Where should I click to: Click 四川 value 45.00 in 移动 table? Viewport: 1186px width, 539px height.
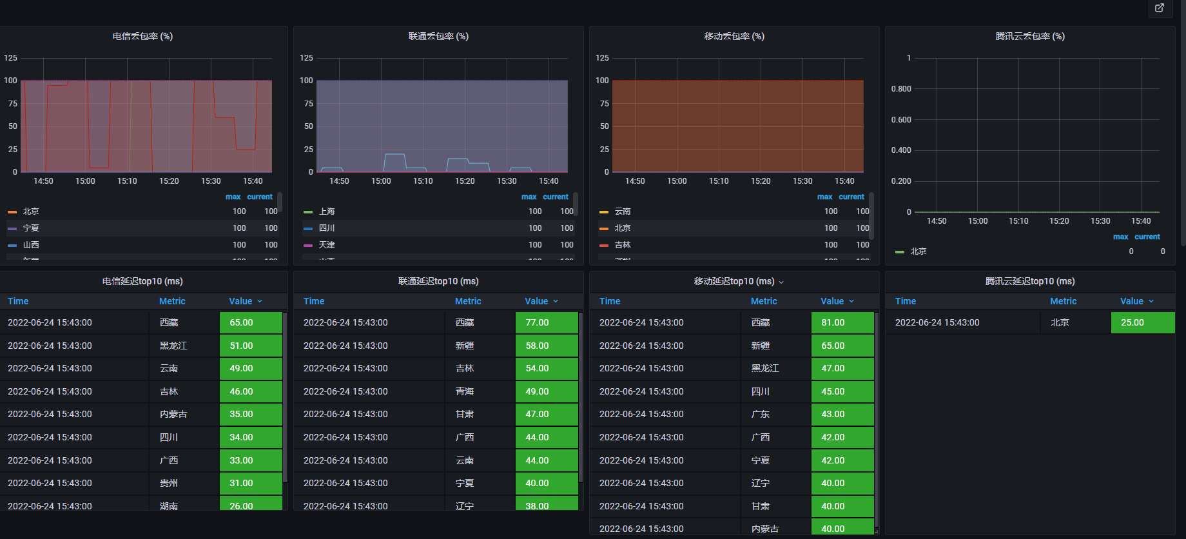pyautogui.click(x=842, y=391)
